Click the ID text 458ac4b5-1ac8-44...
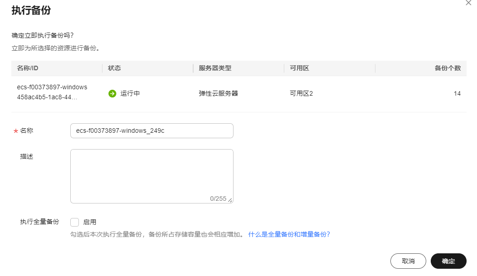 47,97
